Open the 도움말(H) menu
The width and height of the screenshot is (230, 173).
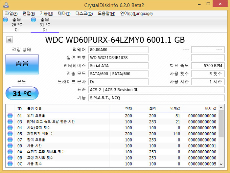106,14
